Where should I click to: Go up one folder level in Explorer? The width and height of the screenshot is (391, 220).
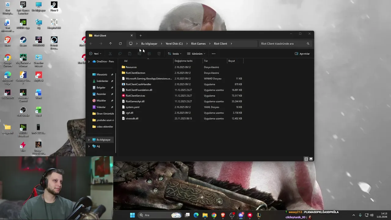click(110, 43)
